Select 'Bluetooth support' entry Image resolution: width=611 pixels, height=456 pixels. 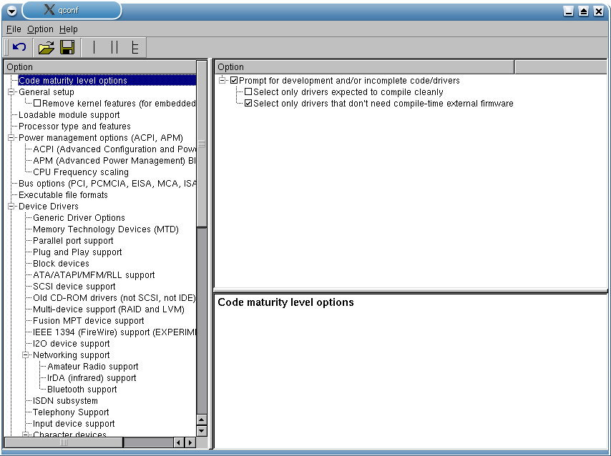tap(82, 390)
